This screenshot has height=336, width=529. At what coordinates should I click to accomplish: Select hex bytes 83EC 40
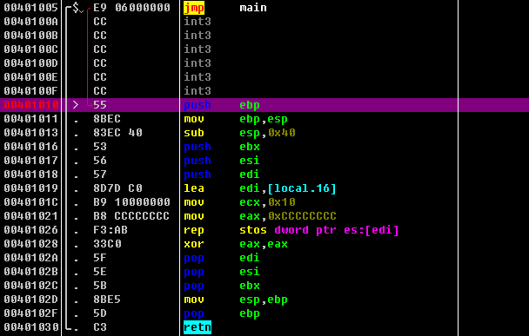(117, 133)
